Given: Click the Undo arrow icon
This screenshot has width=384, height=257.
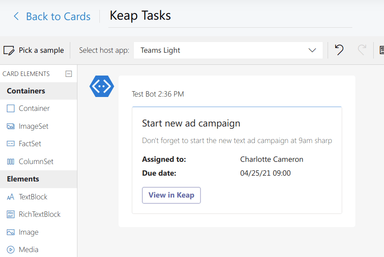Looking at the screenshot, I should coord(339,50).
